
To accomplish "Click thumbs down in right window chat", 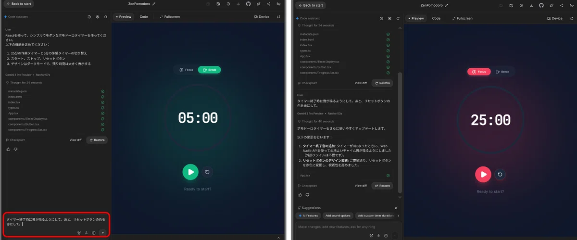I will click(308, 195).
